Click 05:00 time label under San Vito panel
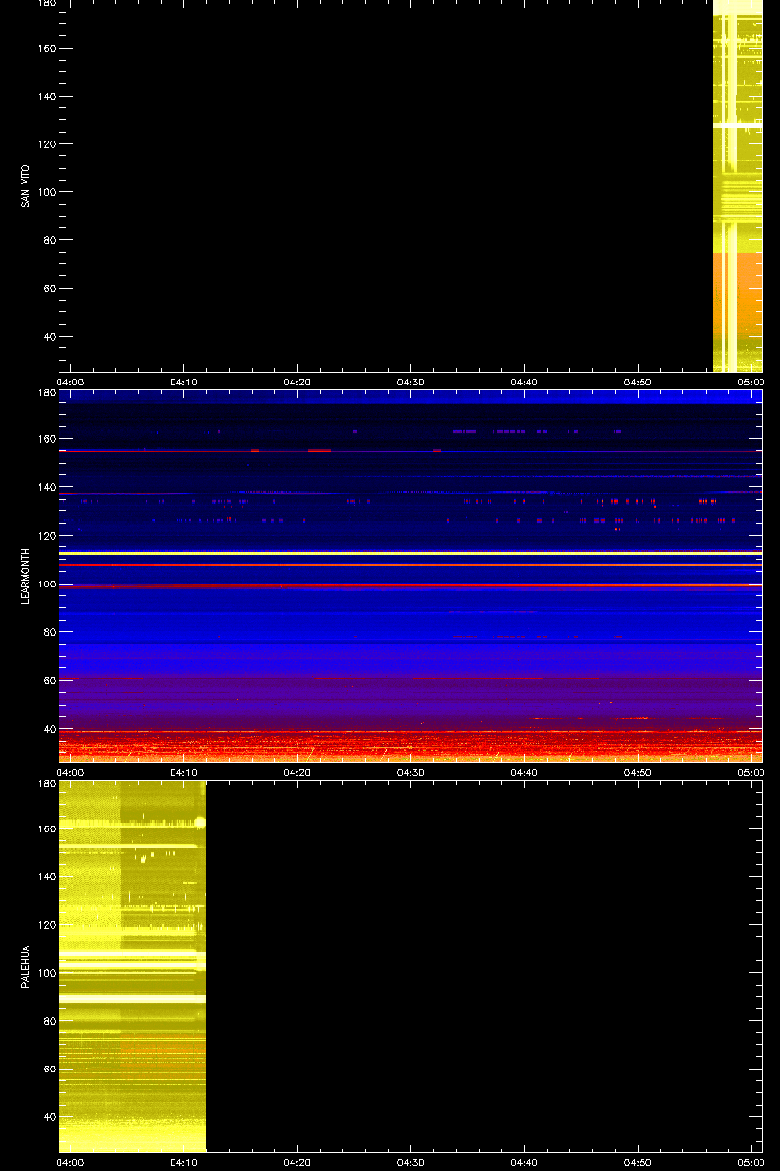Viewport: 780px width, 1171px height. [751, 382]
